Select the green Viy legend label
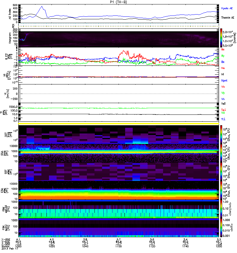 coord(223,93)
